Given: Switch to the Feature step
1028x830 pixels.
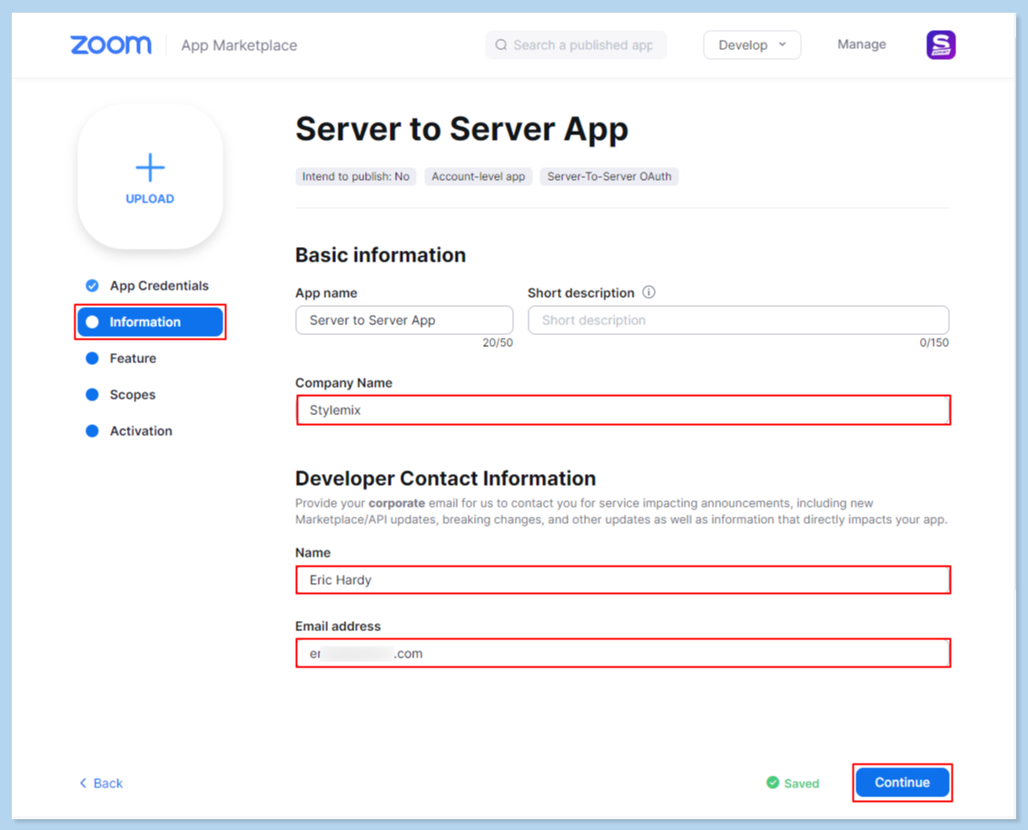Looking at the screenshot, I should click(x=133, y=359).
